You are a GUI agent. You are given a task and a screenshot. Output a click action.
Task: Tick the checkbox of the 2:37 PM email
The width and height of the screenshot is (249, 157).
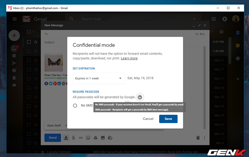coord(29,42)
